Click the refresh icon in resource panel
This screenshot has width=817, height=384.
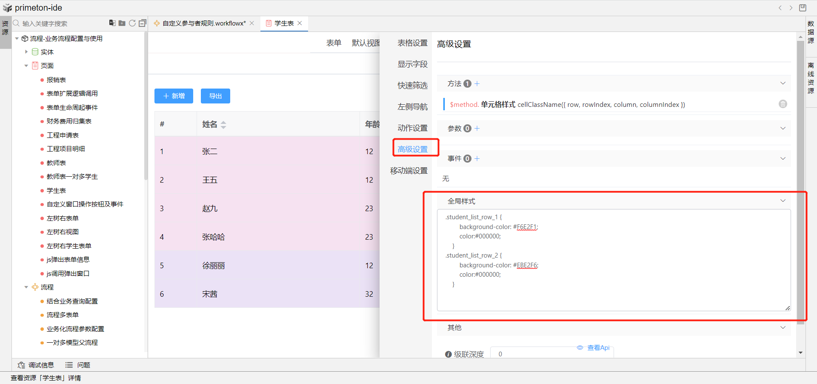coord(132,23)
